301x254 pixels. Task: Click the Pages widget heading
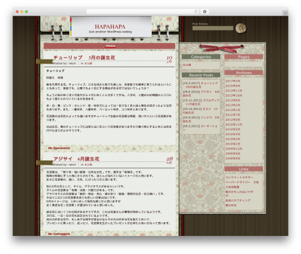pyautogui.click(x=244, y=57)
